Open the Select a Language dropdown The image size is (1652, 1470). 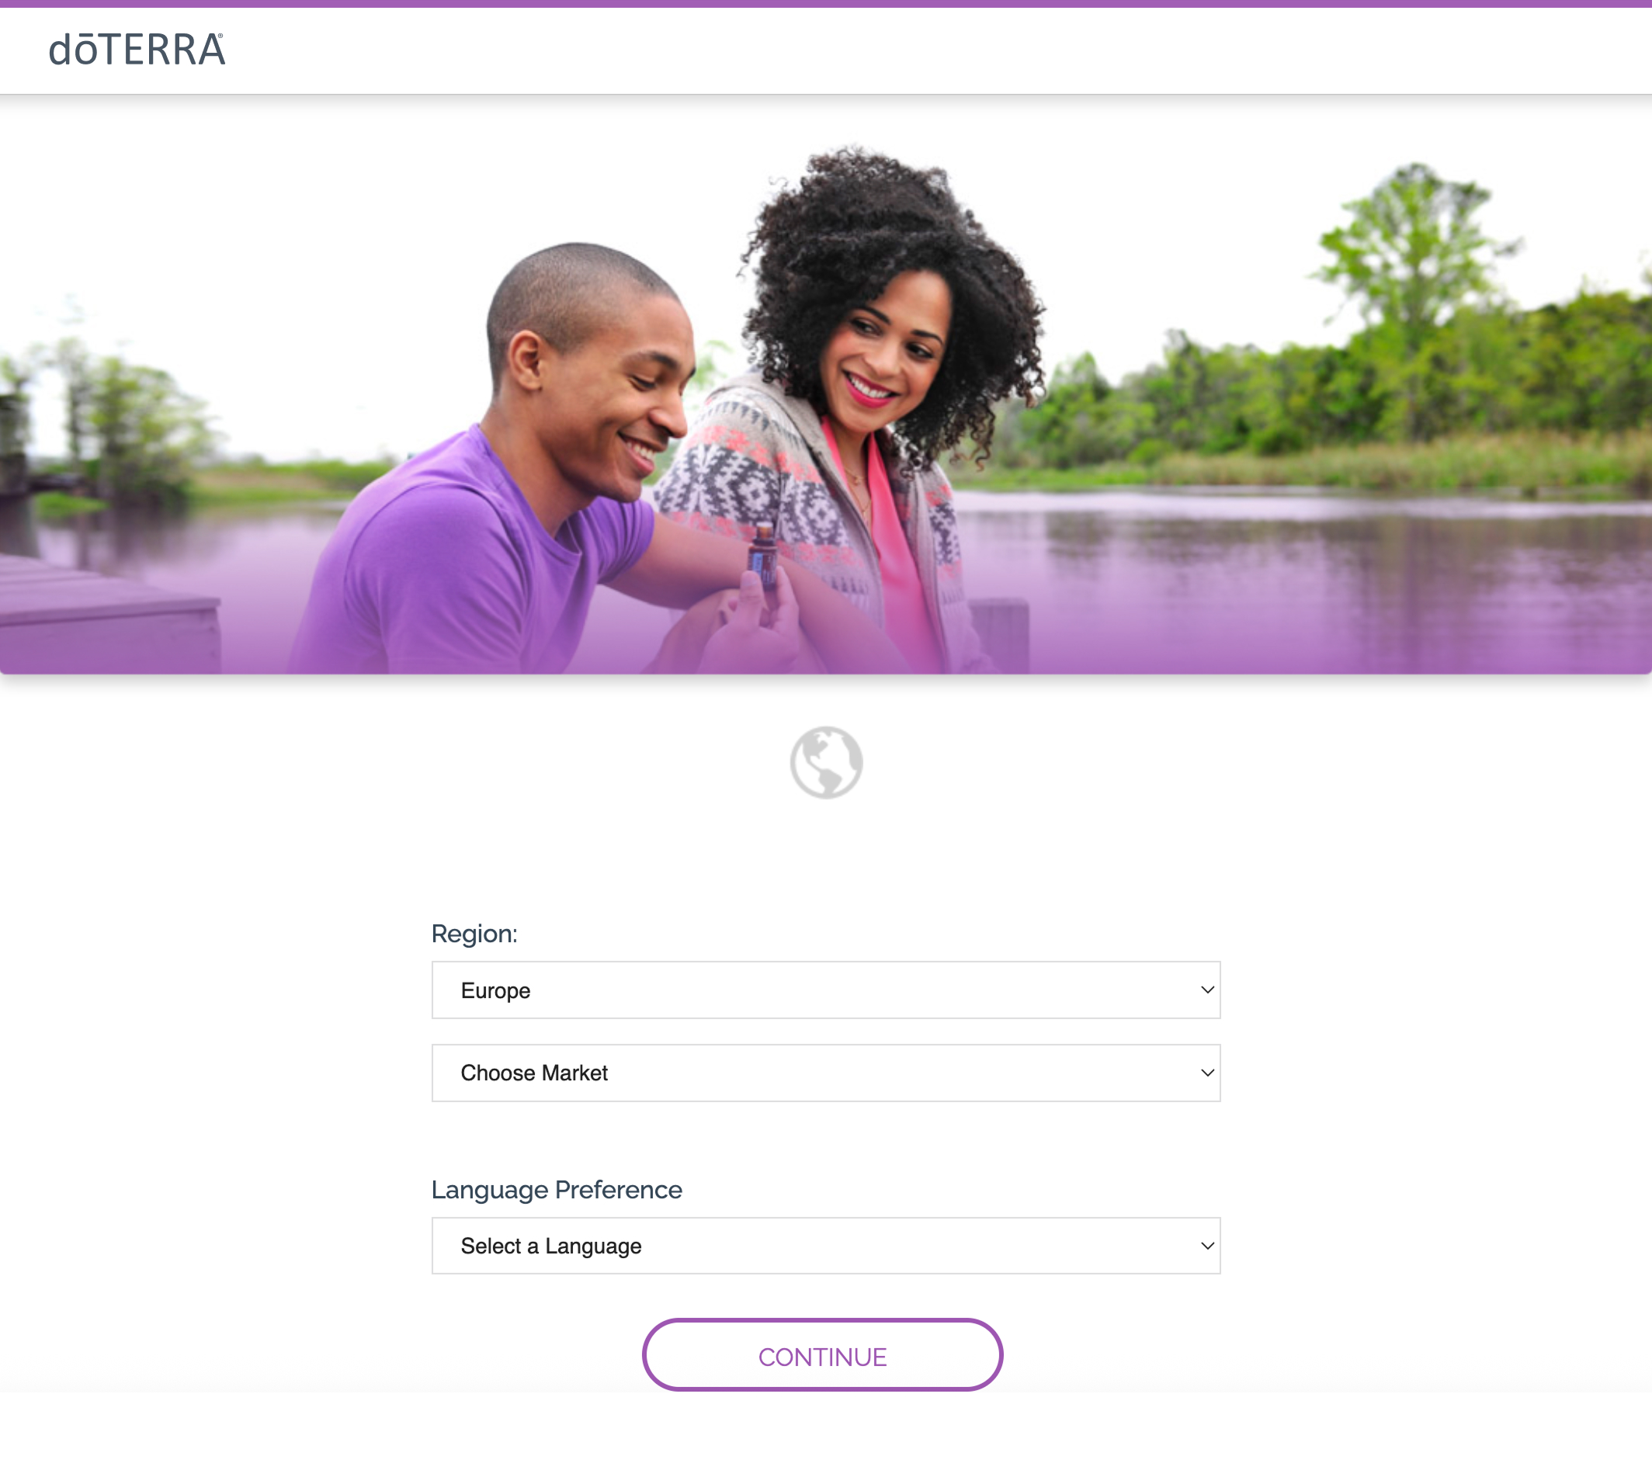point(826,1246)
